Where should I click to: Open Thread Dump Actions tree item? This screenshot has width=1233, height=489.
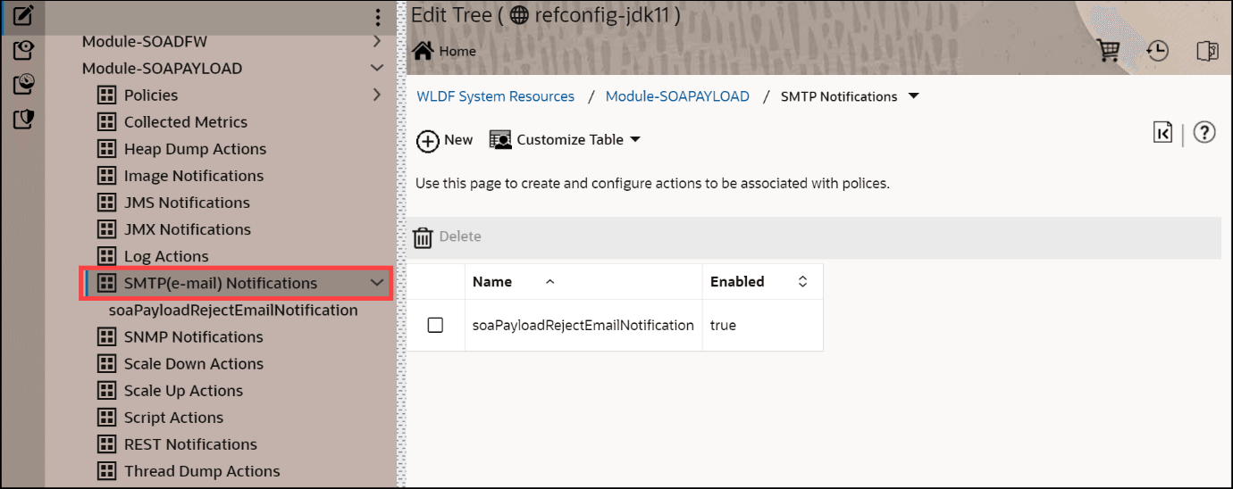(202, 471)
